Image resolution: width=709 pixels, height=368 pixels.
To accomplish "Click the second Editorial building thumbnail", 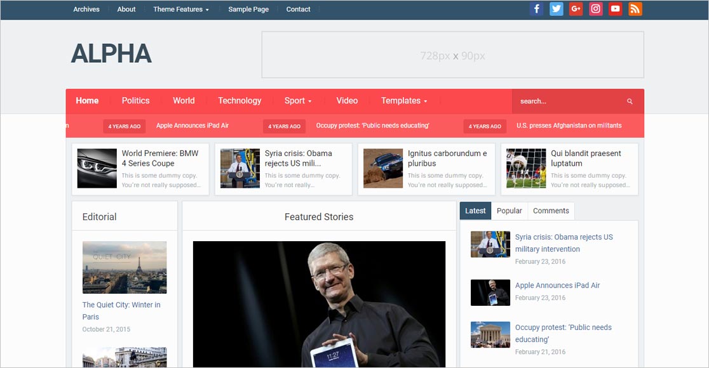I will pyautogui.click(x=125, y=357).
